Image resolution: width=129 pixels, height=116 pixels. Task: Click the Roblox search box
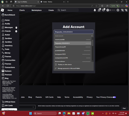68,10
